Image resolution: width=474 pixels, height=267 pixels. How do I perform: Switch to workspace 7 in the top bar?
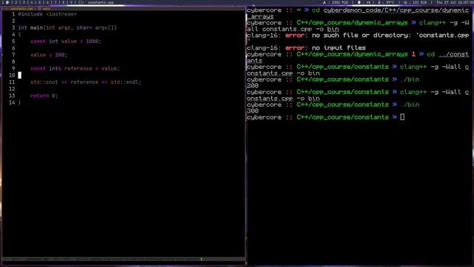(56, 2)
